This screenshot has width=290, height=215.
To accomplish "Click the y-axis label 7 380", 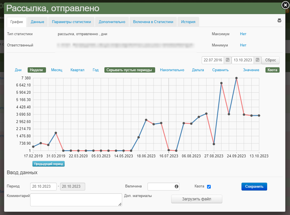I will point(26,78).
